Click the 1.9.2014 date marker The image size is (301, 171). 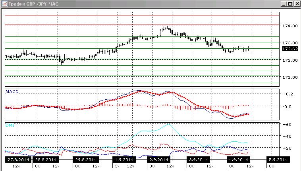(124, 160)
